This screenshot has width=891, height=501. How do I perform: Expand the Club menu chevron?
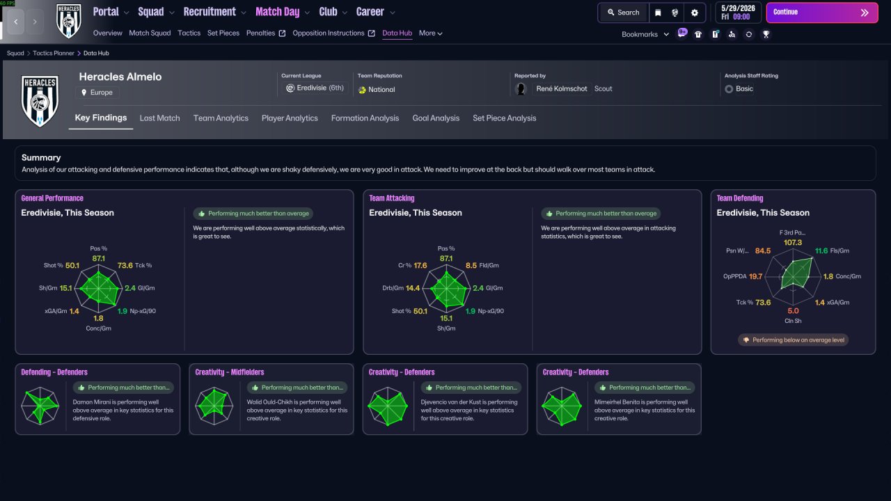(x=345, y=13)
